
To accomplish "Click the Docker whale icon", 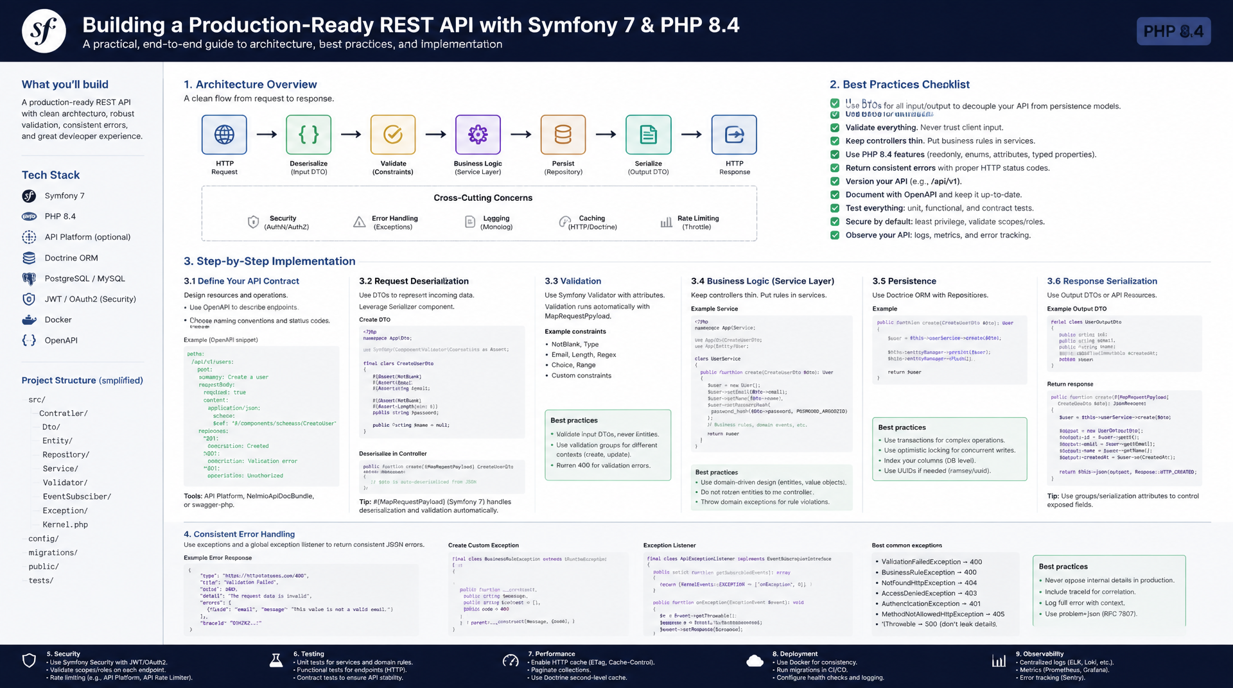I will point(29,320).
